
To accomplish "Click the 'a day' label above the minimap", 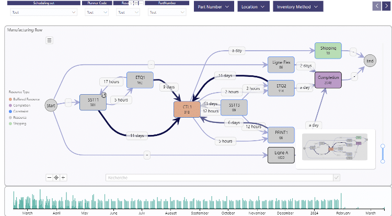I will point(314,125).
